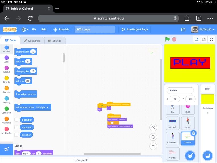
Task: Select the yellow Stage backdrop thumbnail
Action: [208, 99]
